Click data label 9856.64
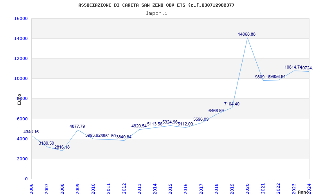This screenshot has width=313, height=196. pos(278,76)
